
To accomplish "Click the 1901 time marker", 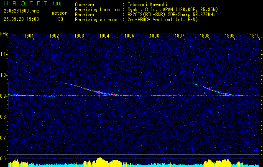I will [29, 36].
